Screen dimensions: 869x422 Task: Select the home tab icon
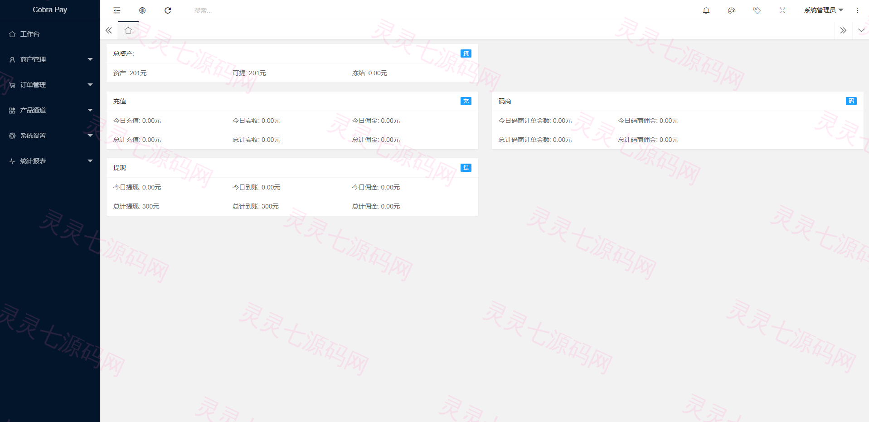tap(128, 30)
